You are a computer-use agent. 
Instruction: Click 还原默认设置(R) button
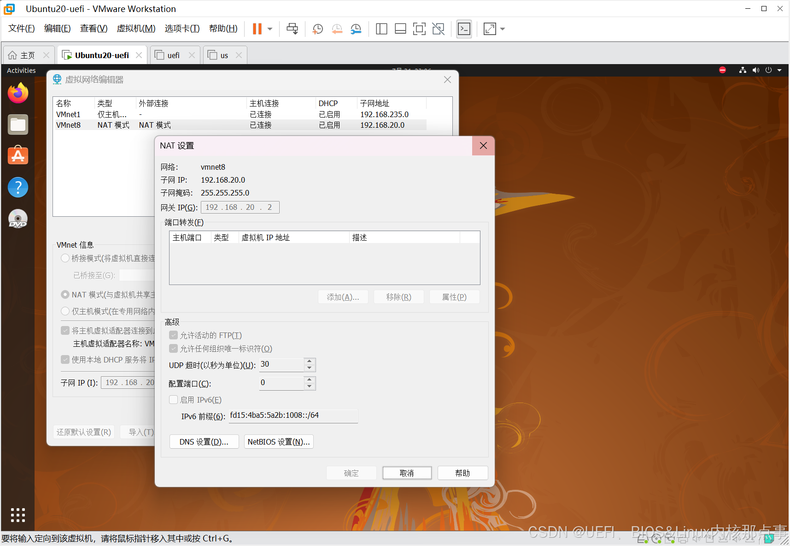pos(84,432)
